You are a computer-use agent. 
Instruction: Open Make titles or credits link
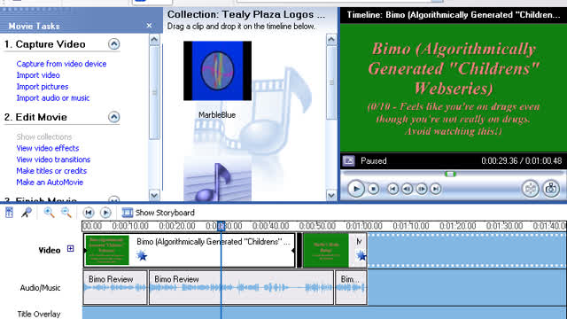click(51, 171)
